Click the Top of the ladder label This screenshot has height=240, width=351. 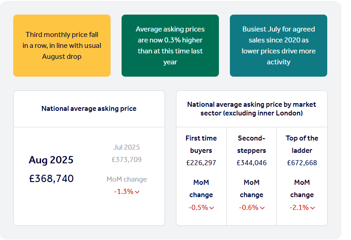point(302,144)
